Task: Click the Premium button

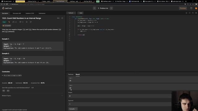Action: (183, 8)
